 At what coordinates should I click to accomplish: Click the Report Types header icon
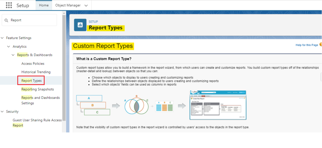click(80, 25)
